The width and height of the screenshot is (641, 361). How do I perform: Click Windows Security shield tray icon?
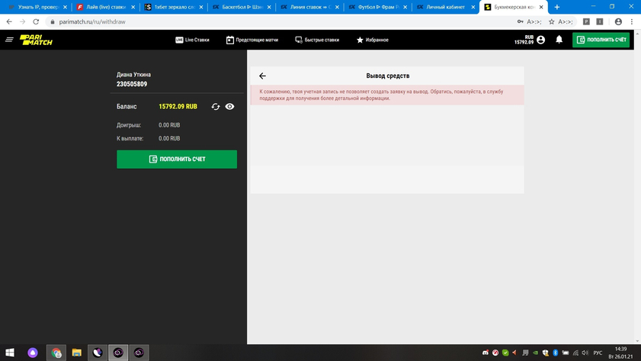click(545, 353)
